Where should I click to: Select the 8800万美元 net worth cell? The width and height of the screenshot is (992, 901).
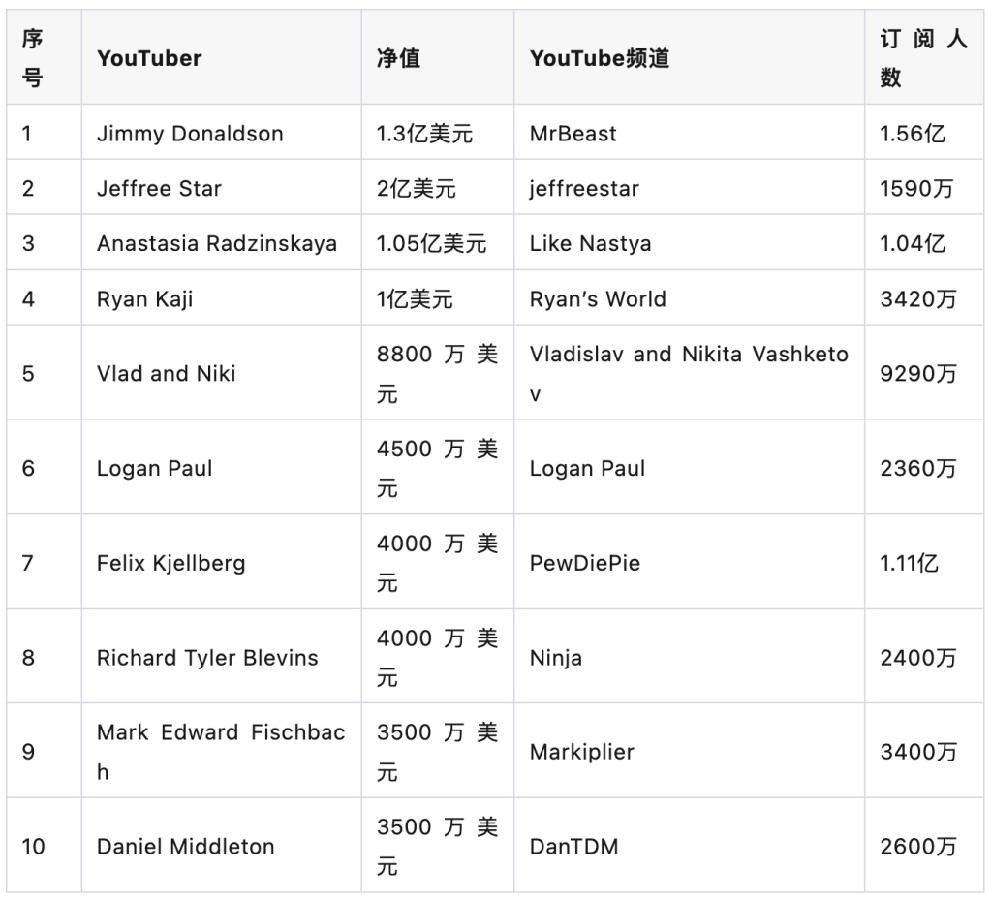coord(437,373)
